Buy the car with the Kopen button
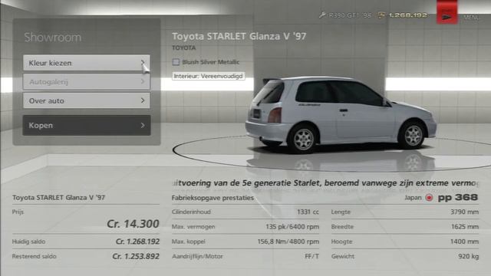Viewport: 491px width, 276px height. 87,125
